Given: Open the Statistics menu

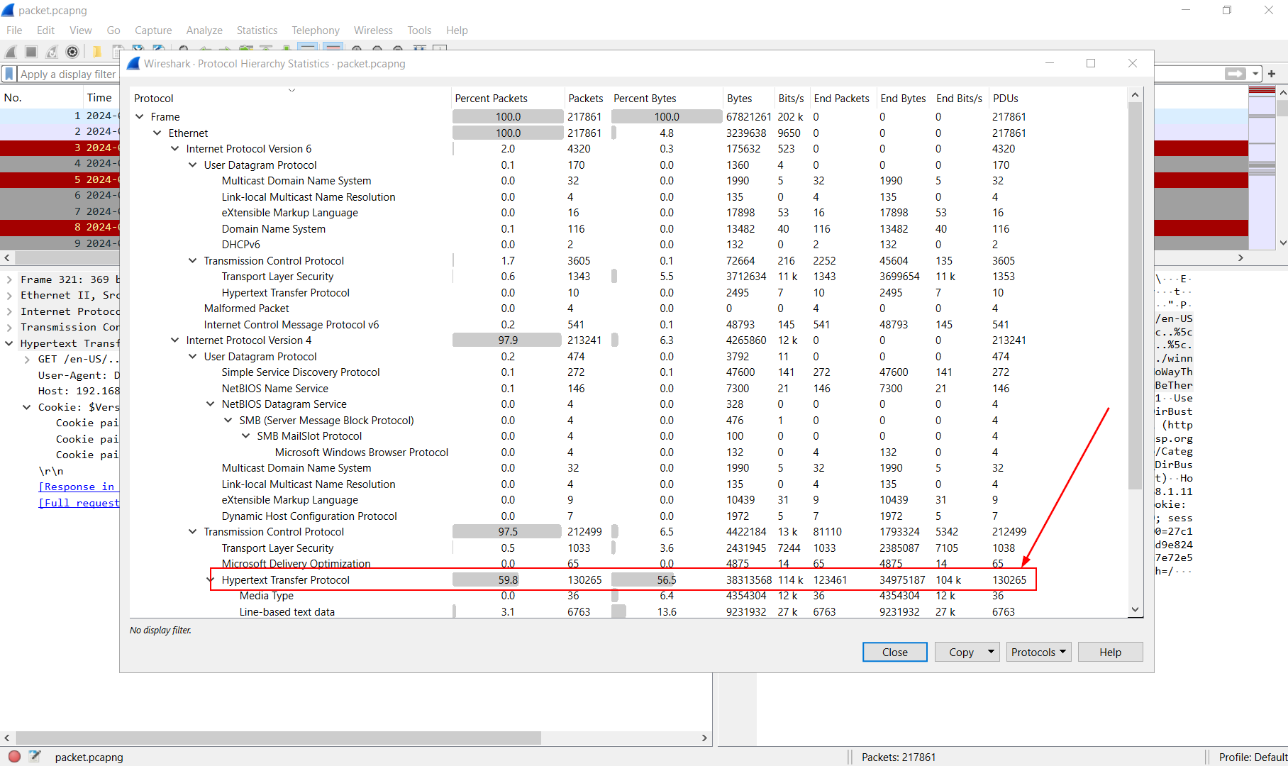Looking at the screenshot, I should coord(257,30).
